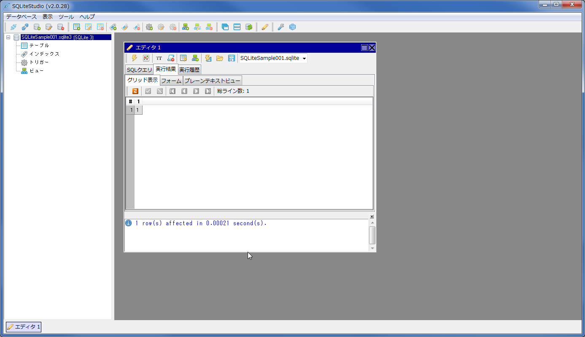The height and width of the screenshot is (337, 585).
Task: Open a new SQL editor via pencil icon
Action: tap(265, 27)
